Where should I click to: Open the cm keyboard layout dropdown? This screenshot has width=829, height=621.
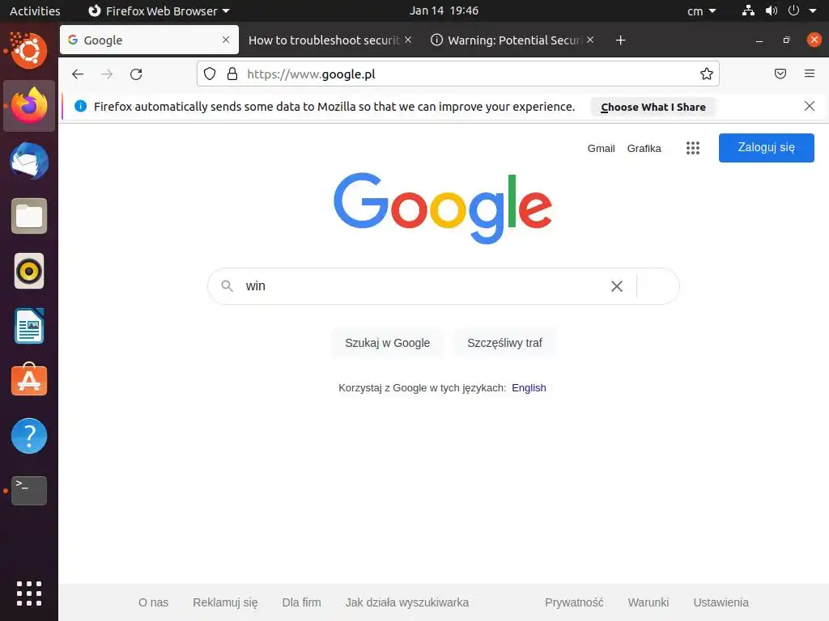701,11
